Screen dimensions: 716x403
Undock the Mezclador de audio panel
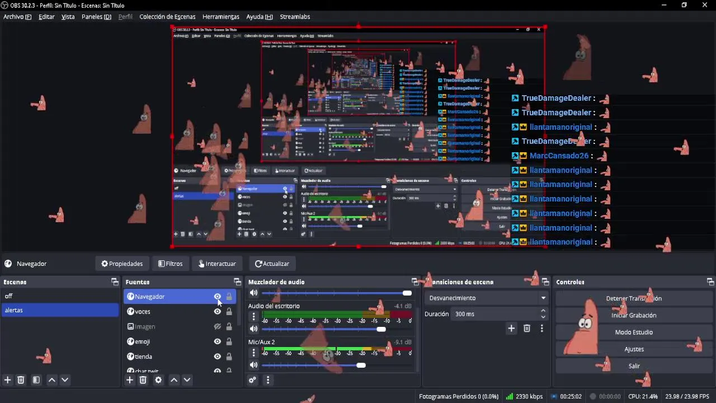click(414, 282)
